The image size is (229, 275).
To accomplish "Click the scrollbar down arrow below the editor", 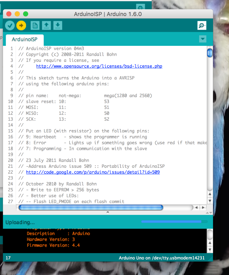I will pyautogui.click(x=209, y=201).
